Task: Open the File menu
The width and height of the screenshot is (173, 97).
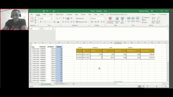Action: [x=32, y=15]
